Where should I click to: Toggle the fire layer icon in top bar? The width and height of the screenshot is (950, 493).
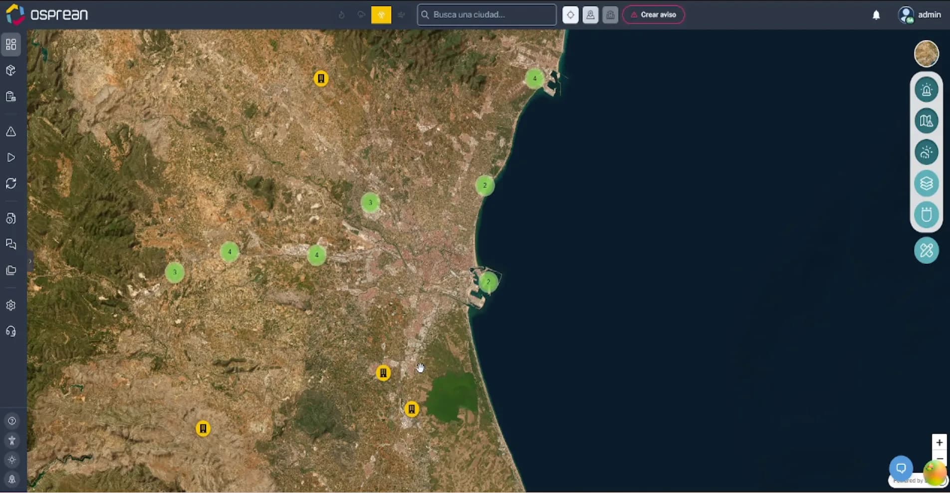pos(342,15)
